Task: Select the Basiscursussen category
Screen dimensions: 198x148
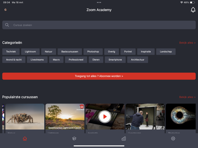Action: [70, 51]
